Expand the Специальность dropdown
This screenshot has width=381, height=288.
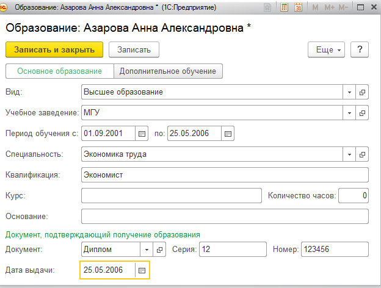pos(350,154)
